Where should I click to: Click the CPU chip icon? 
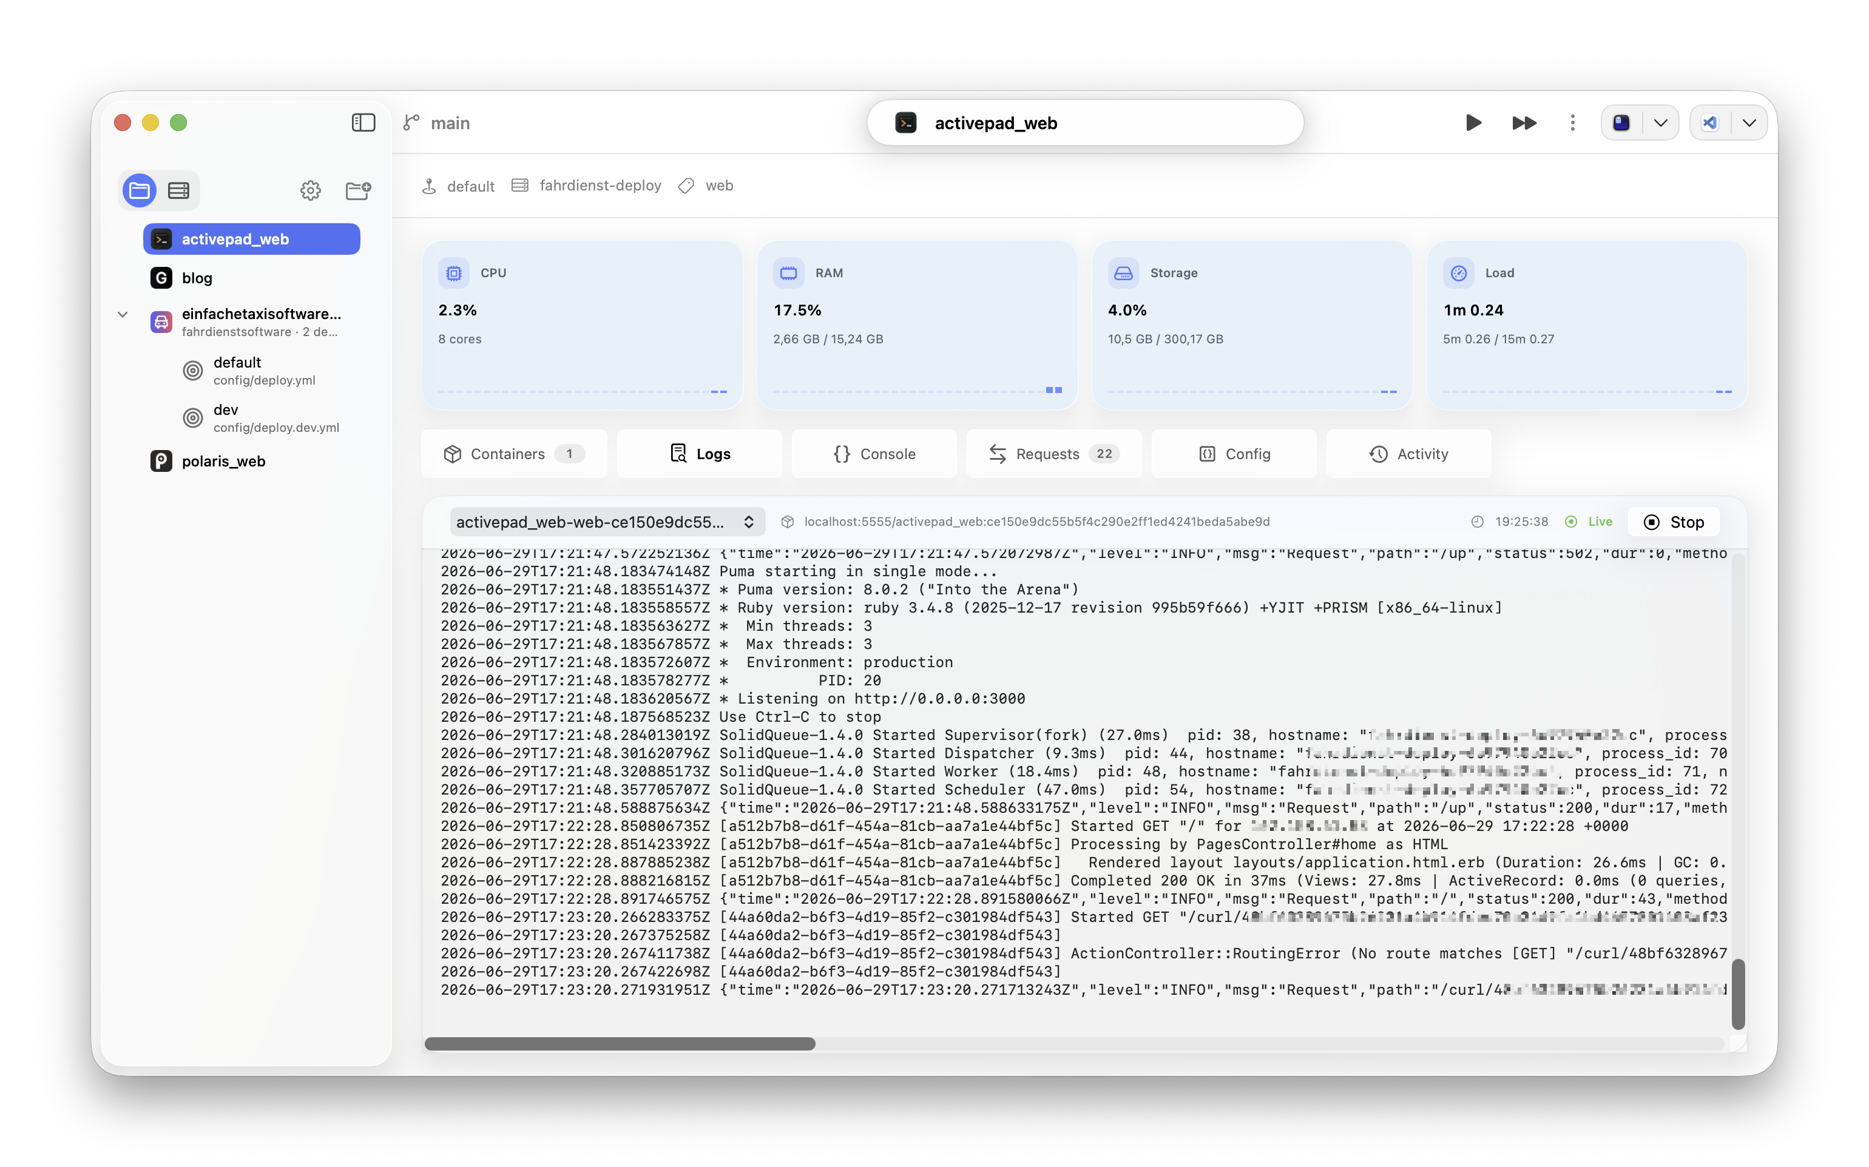click(x=454, y=273)
